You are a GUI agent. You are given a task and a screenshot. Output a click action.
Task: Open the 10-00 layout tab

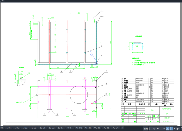point(33,128)
